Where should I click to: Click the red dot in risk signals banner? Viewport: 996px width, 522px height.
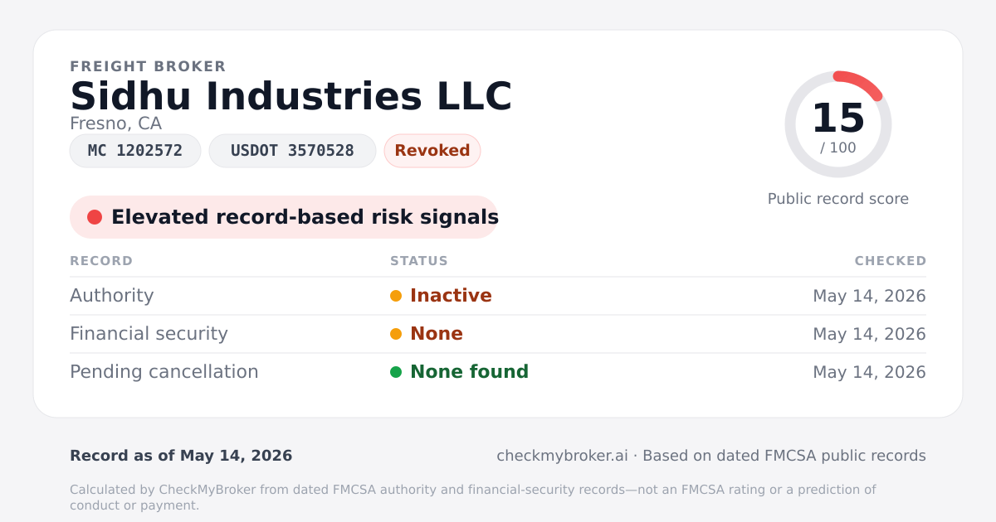[x=95, y=217]
